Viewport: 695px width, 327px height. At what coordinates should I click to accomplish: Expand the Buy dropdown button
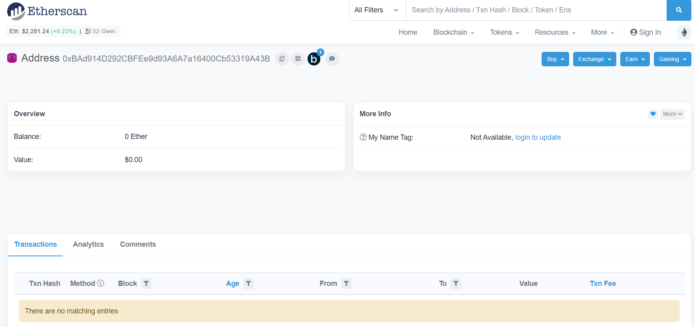point(555,59)
